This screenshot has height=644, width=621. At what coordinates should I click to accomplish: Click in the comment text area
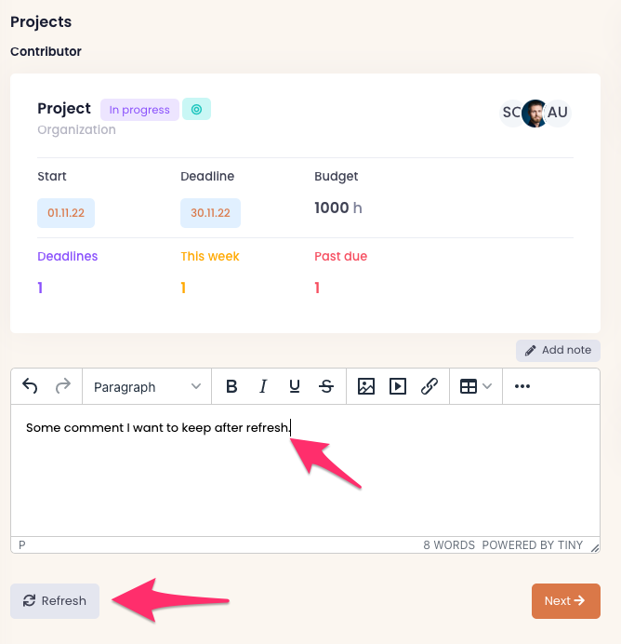pyautogui.click(x=305, y=475)
